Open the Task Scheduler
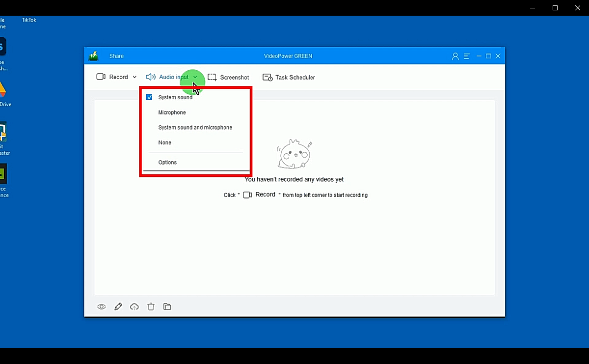 pyautogui.click(x=289, y=77)
